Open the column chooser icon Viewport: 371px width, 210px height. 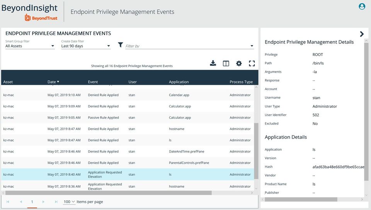coord(226,64)
